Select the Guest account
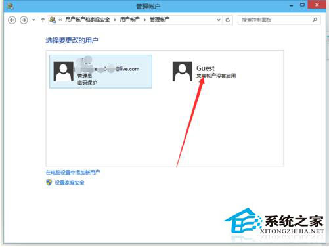This screenshot has height=247, width=329. click(x=204, y=72)
